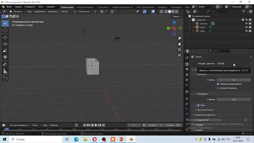Toggle the camera view icon in viewport
Screen dimensions: 254x143
pyautogui.click(x=179, y=50)
